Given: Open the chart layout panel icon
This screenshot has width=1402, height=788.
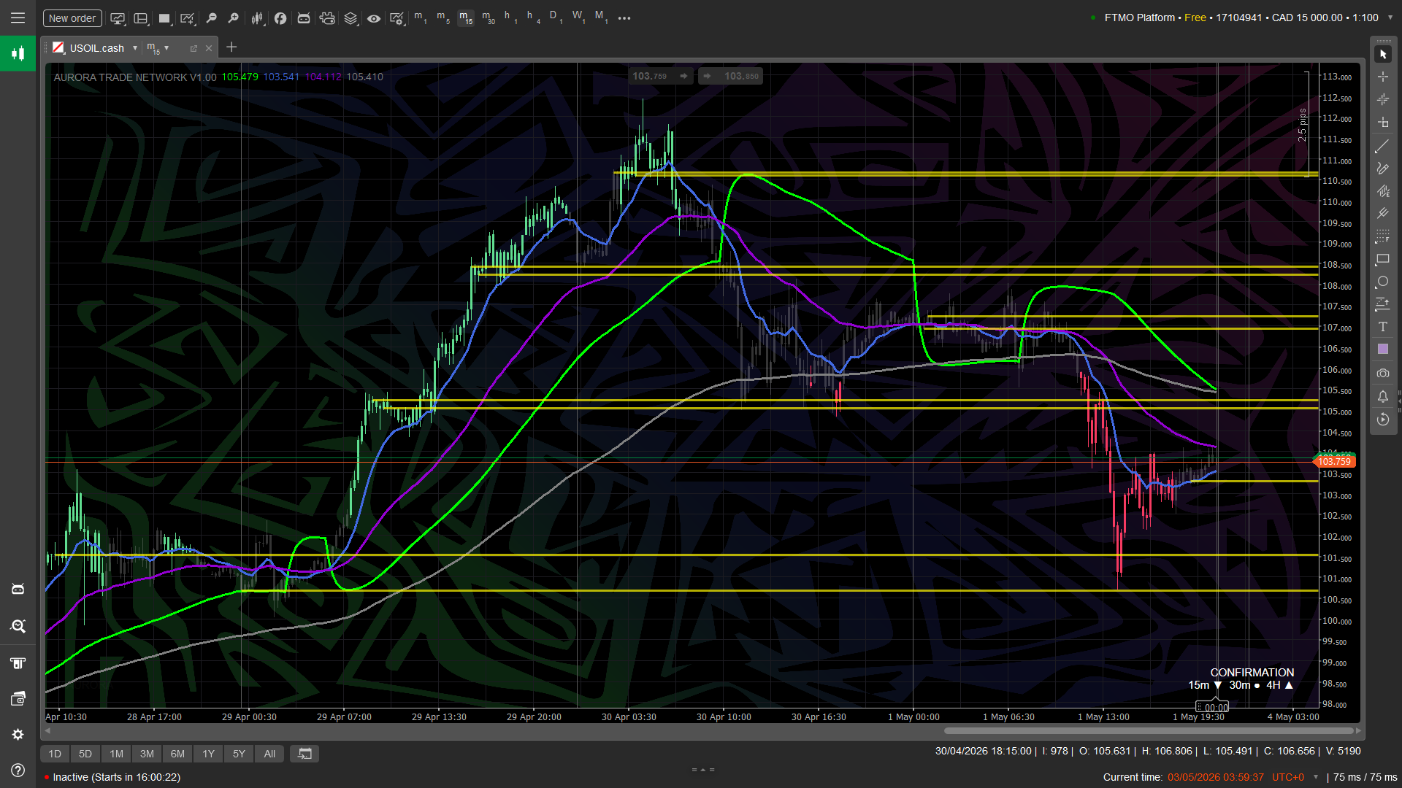Looking at the screenshot, I should click(x=141, y=18).
